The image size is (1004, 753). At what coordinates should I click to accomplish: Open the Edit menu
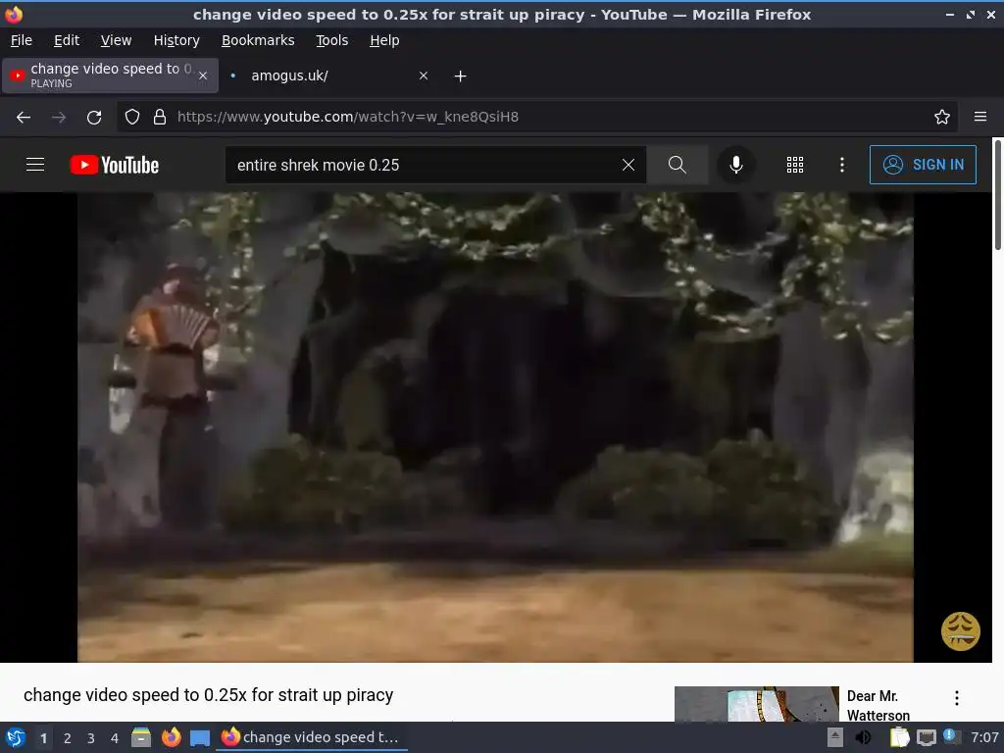click(x=67, y=40)
